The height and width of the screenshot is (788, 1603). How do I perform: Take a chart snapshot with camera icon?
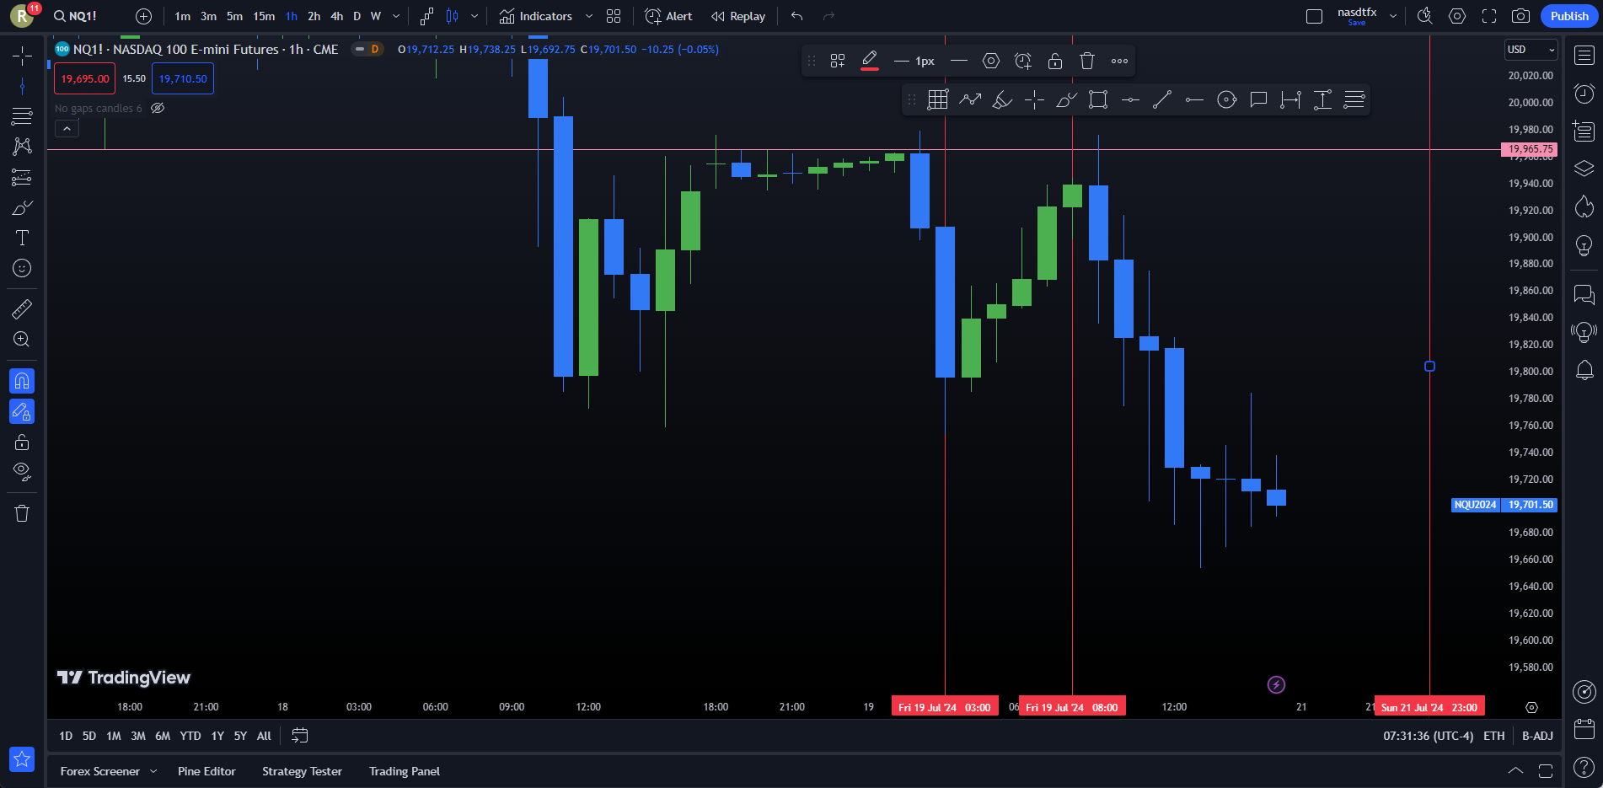coord(1520,16)
